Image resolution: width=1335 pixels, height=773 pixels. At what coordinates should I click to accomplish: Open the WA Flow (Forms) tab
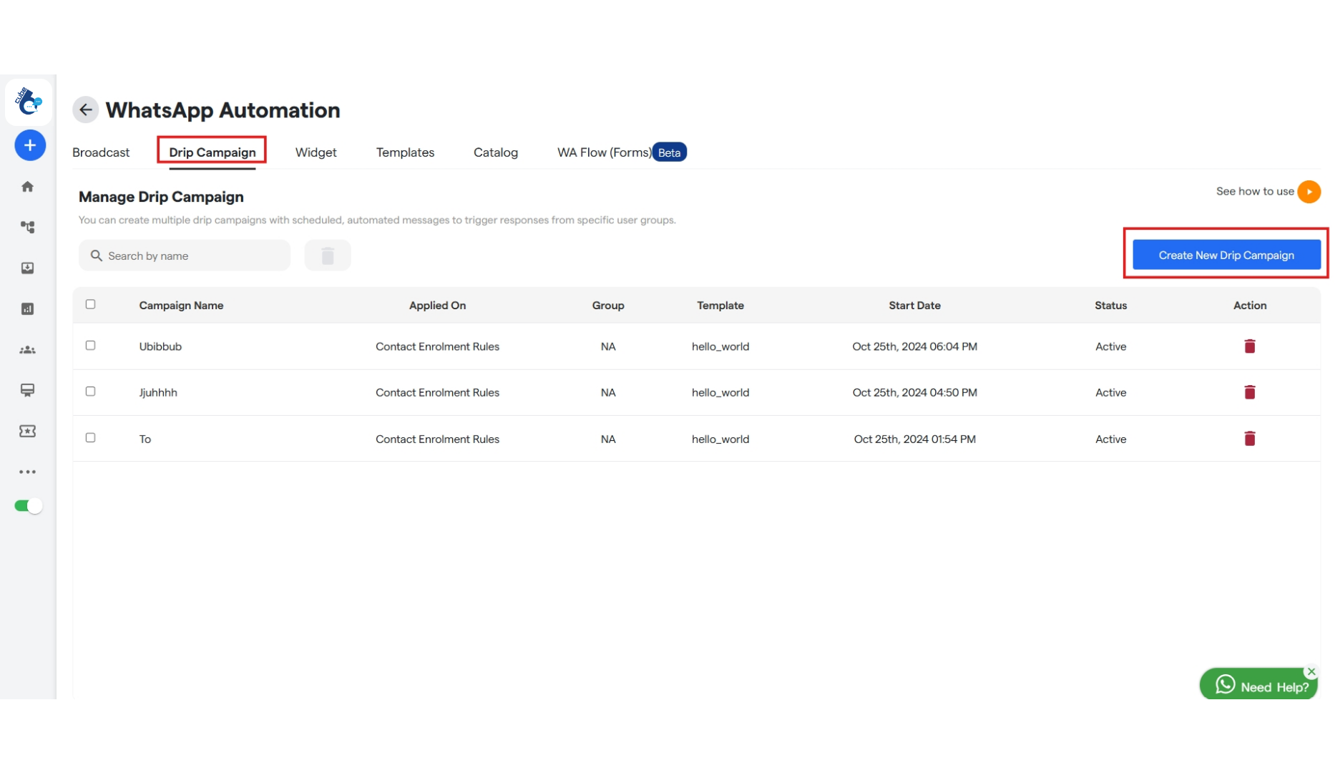point(605,152)
